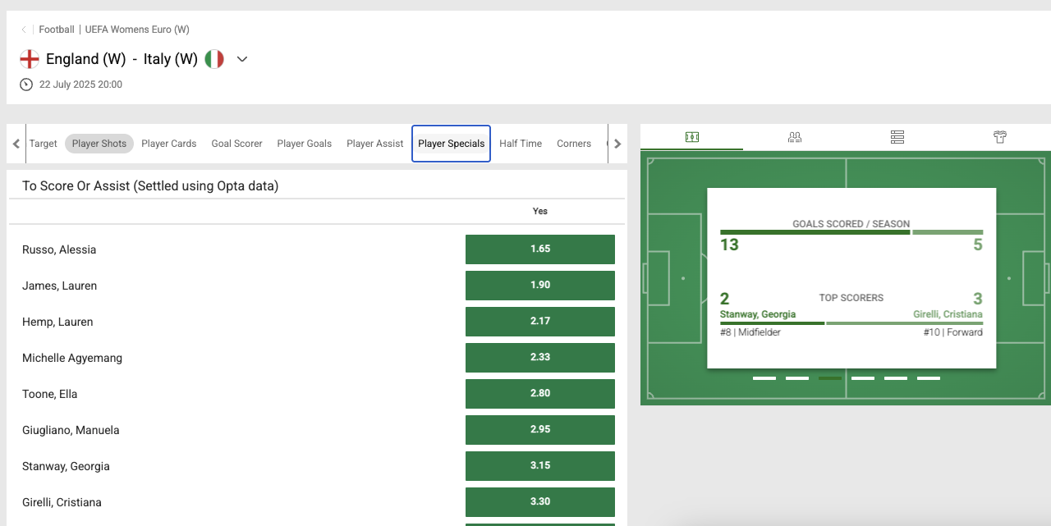This screenshot has width=1051, height=526.
Task: Bet on Michelle Agyemang at 2.33
Action: pos(540,358)
